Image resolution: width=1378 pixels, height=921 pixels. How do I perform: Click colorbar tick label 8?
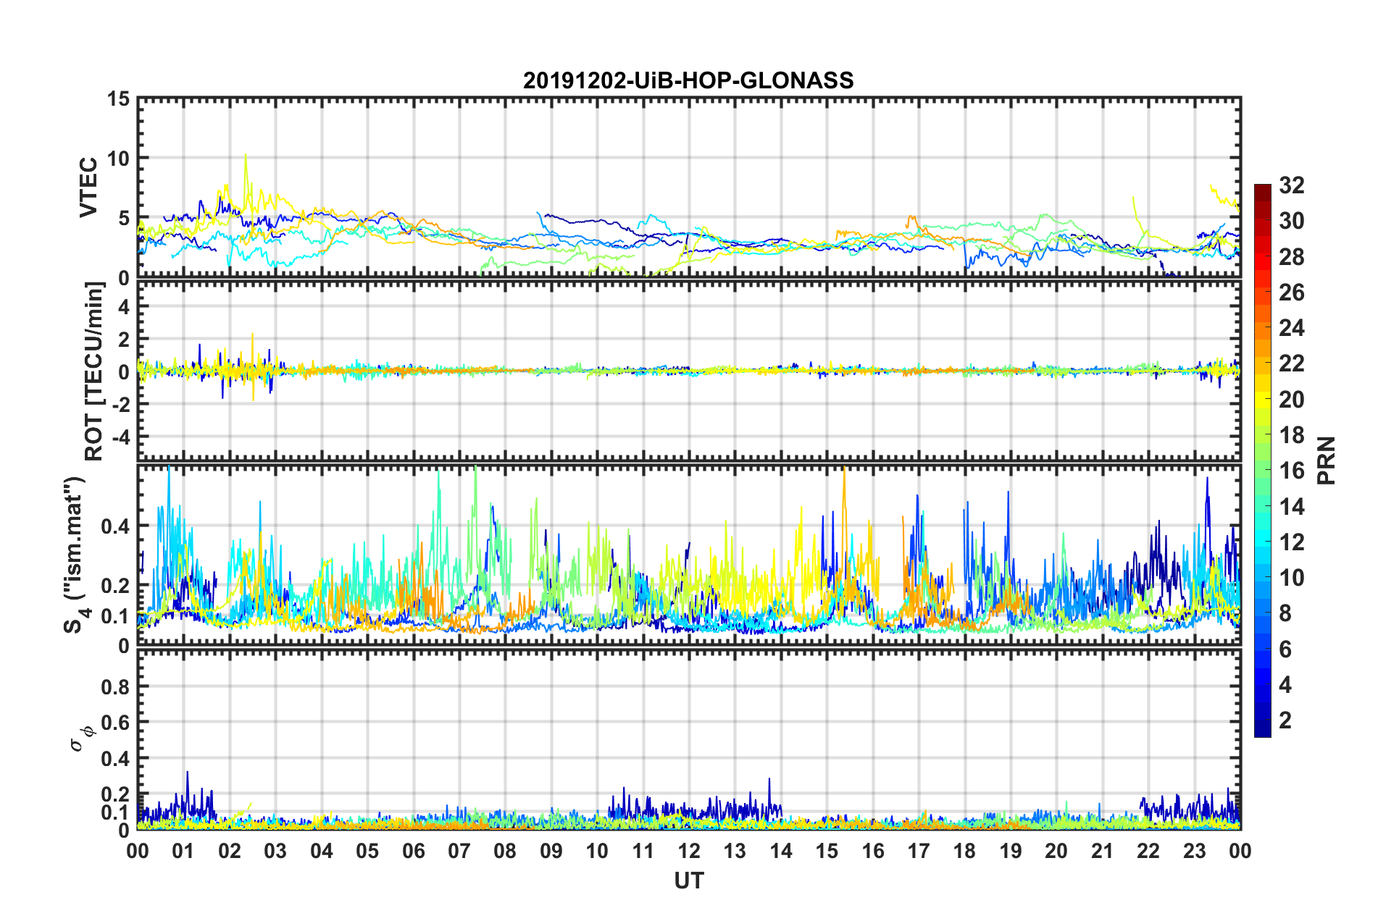coord(1285,613)
